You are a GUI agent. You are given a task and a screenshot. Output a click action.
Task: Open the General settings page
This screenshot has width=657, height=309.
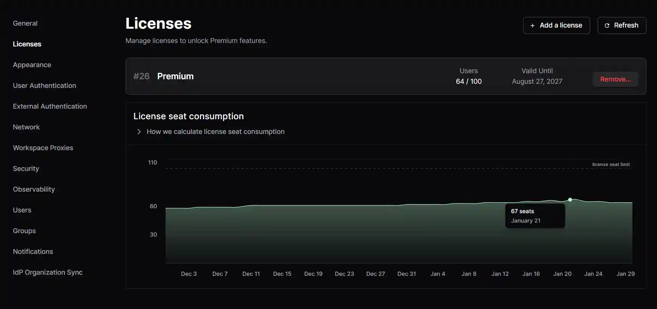pyautogui.click(x=25, y=23)
